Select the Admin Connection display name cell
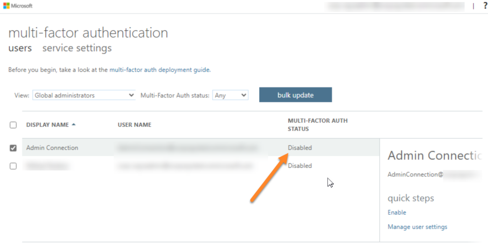Viewport: 488px width, 245px height. pyautogui.click(x=52, y=148)
